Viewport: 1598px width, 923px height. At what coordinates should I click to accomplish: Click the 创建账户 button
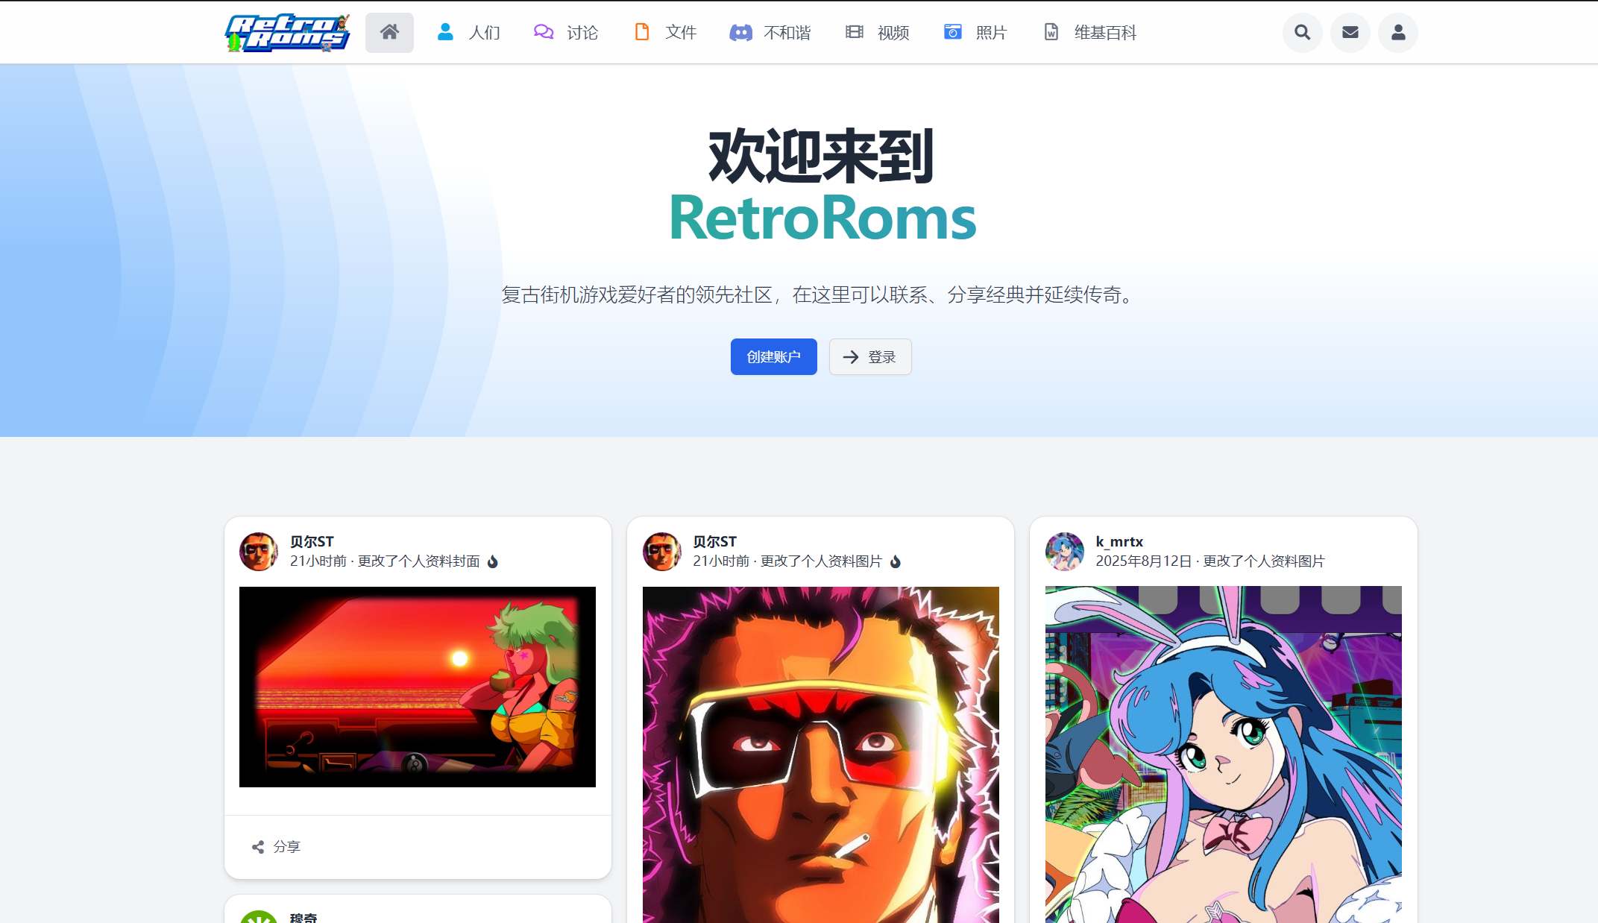tap(773, 357)
